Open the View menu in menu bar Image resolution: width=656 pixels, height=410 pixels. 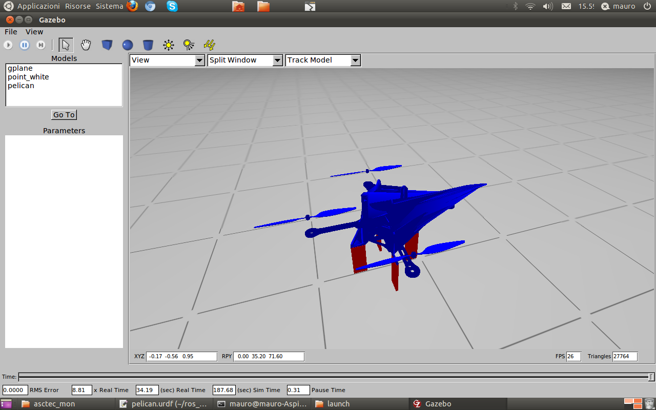(34, 32)
